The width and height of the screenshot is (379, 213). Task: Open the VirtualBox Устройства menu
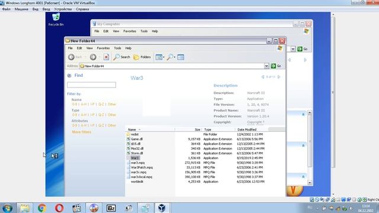[x=63, y=9]
